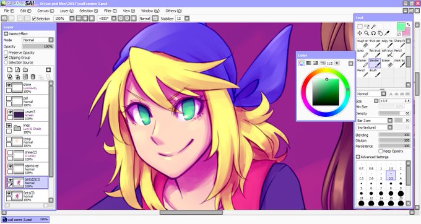The image size is (421, 224).
Task: Open the Stabilizer value dropdown
Action: pos(187,19)
